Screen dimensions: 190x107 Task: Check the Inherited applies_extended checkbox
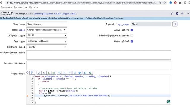[132, 36]
